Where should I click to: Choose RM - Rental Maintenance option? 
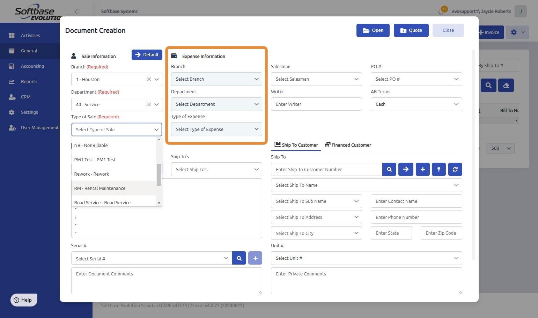pyautogui.click(x=100, y=188)
